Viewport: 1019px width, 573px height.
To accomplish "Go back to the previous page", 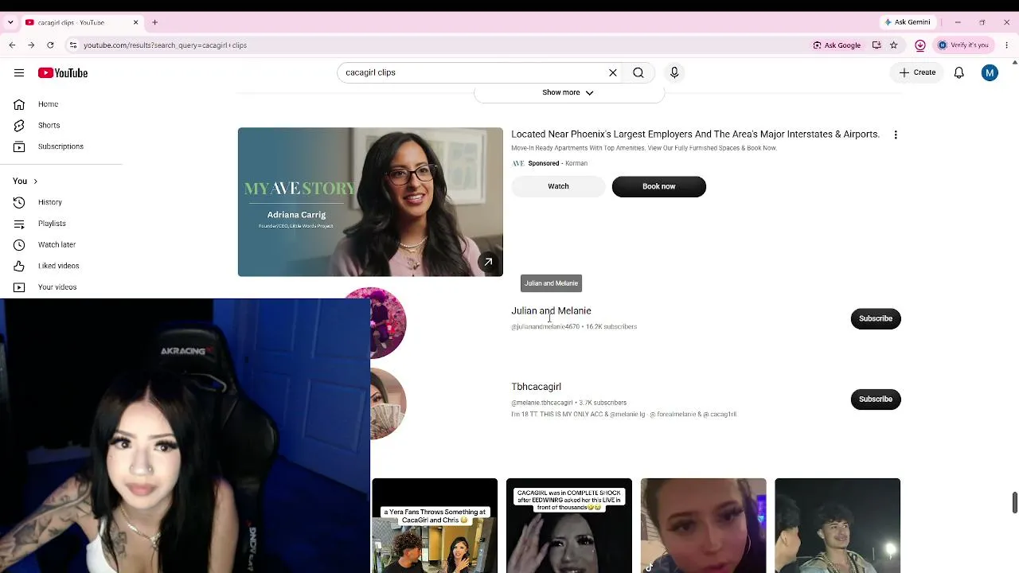I will coord(12,45).
